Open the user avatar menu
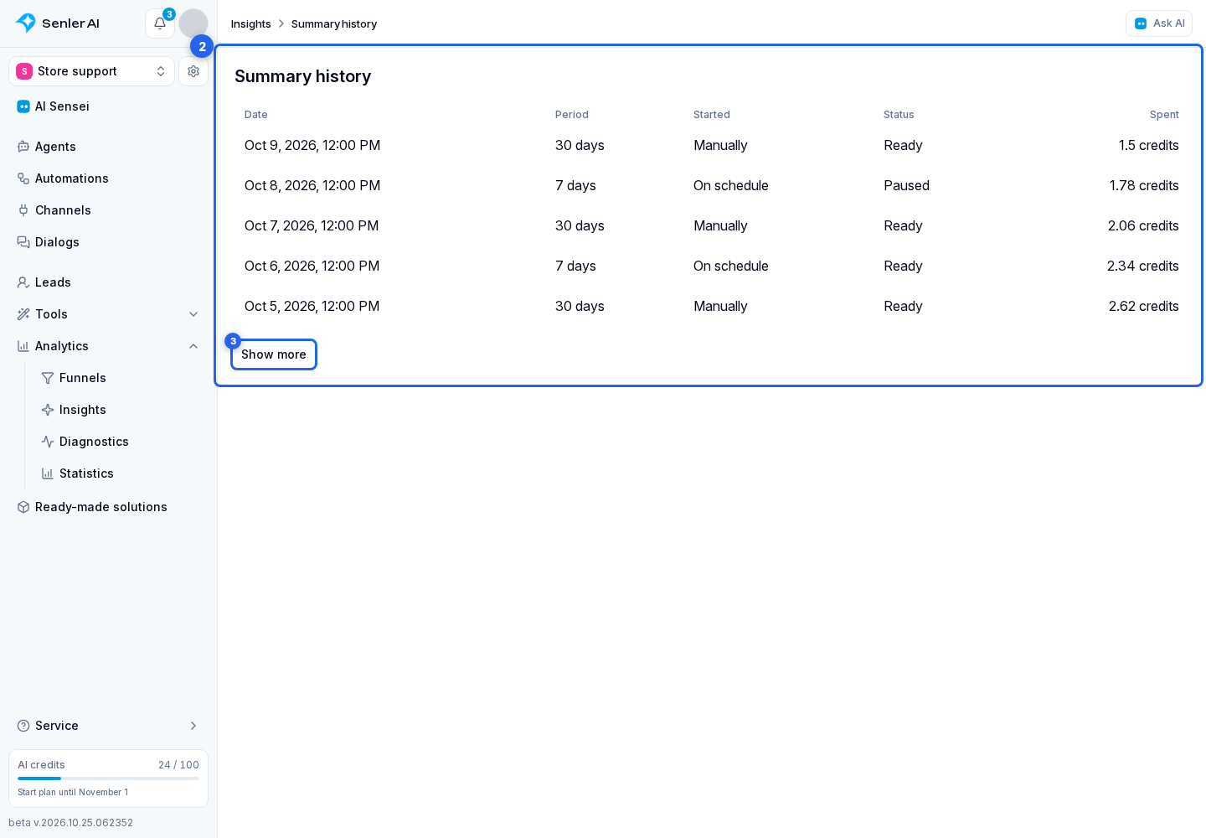Viewport: 1206px width, 838px height. (193, 23)
